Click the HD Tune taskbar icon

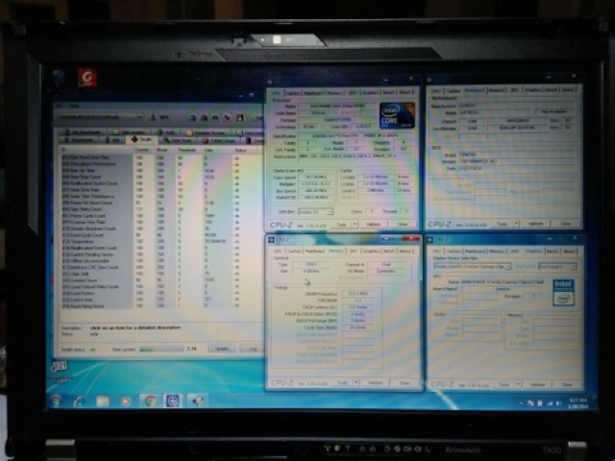197,401
